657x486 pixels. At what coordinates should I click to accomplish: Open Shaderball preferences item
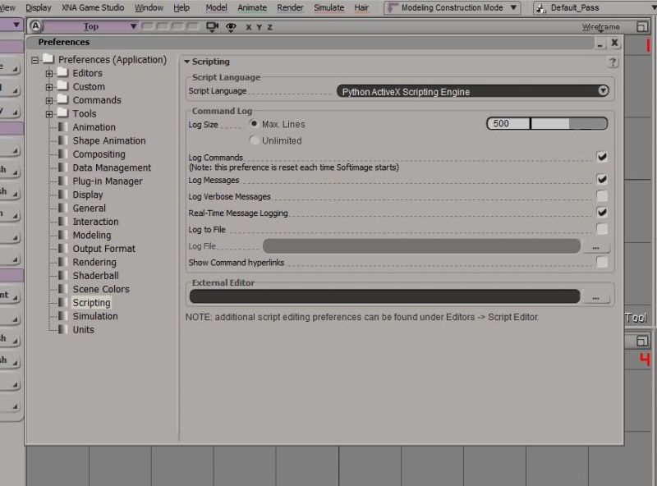pos(95,276)
